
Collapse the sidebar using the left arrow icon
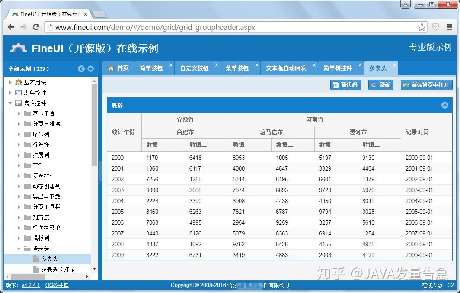click(x=81, y=68)
